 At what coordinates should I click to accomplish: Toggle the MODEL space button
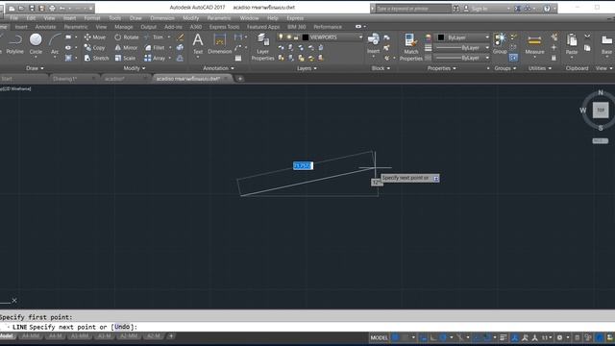pyautogui.click(x=379, y=337)
